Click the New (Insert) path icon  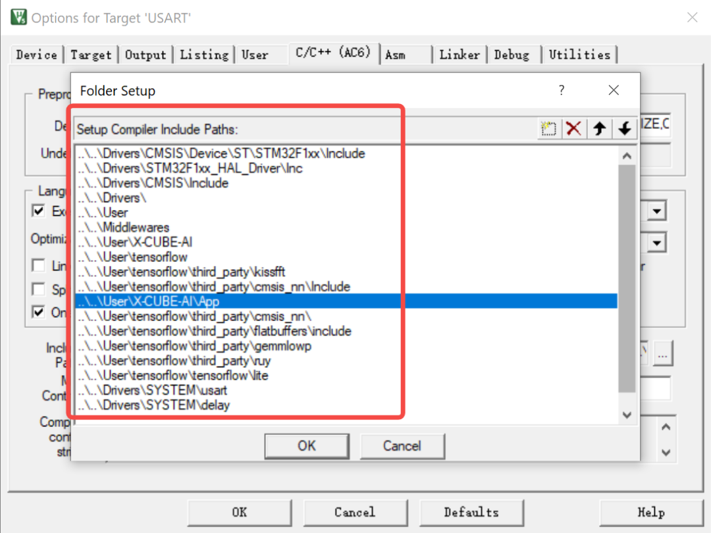click(x=548, y=129)
